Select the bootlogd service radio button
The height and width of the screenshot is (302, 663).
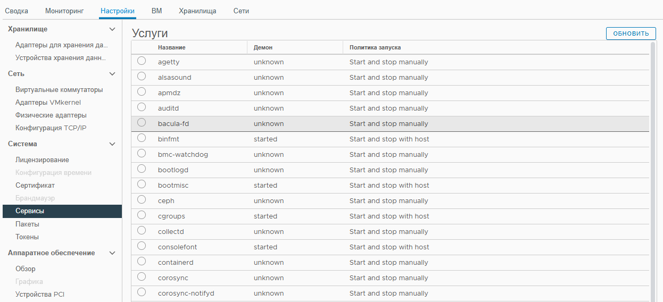point(142,169)
